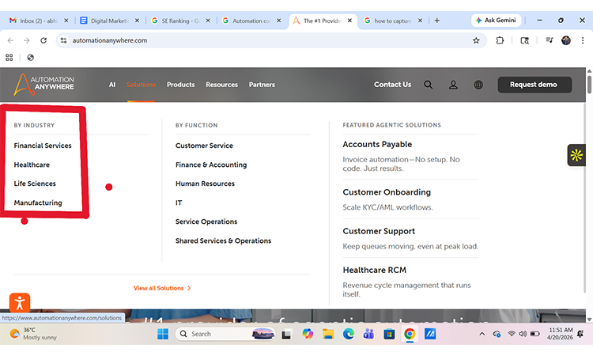Open the Resources navigation menu
Image resolution: width=593 pixels, height=356 pixels.
[221, 85]
